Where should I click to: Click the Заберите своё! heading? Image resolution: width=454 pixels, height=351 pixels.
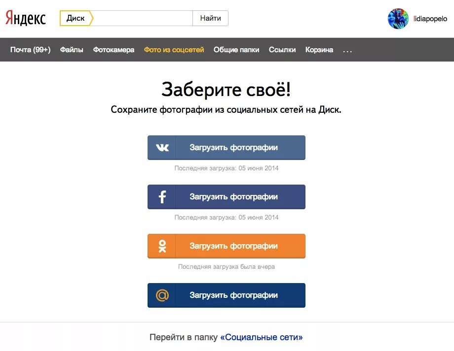[226, 89]
